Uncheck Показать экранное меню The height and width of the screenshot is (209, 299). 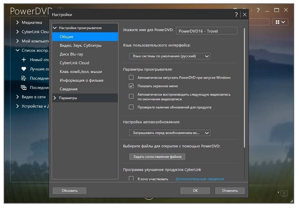pyautogui.click(x=131, y=86)
